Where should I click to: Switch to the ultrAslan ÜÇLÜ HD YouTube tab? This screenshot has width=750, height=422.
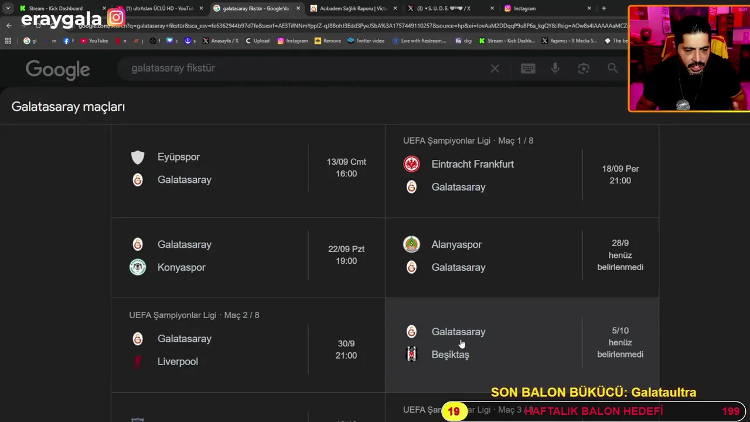click(x=158, y=8)
